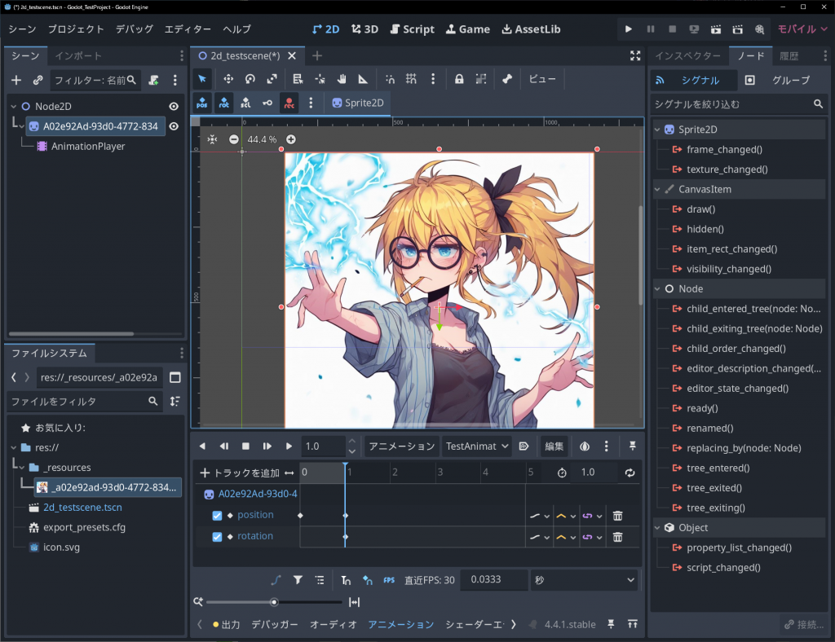Delete the position track with trash icon
The width and height of the screenshot is (835, 642).
click(x=618, y=516)
